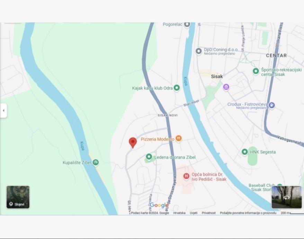
Task: Select DpD Coning d.o.o. grey marker
Action: tap(198, 51)
